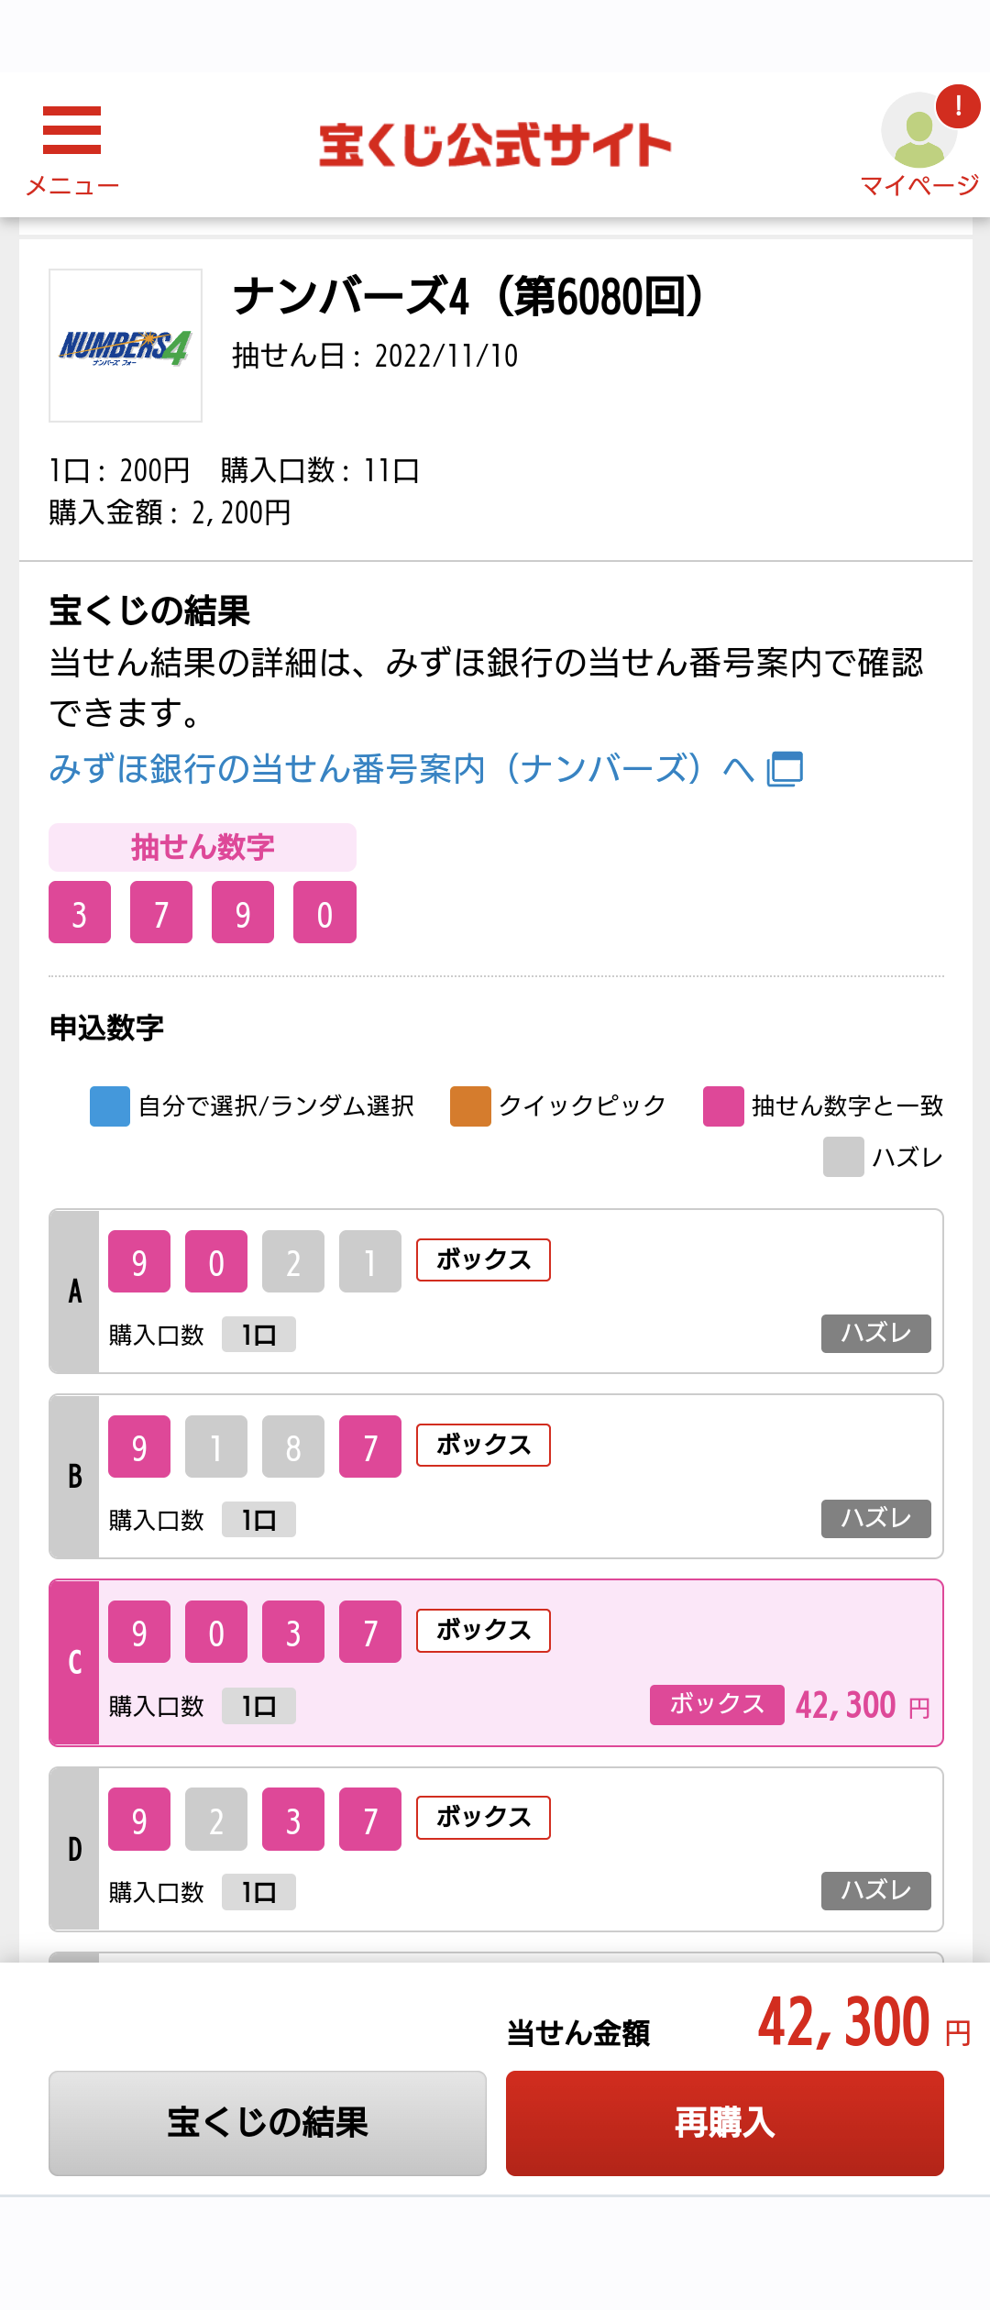Tap the NUMBERS4 logo thumbnail

(126, 346)
